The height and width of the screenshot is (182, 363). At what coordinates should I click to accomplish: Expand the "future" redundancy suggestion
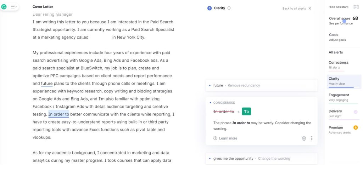[x=261, y=85]
